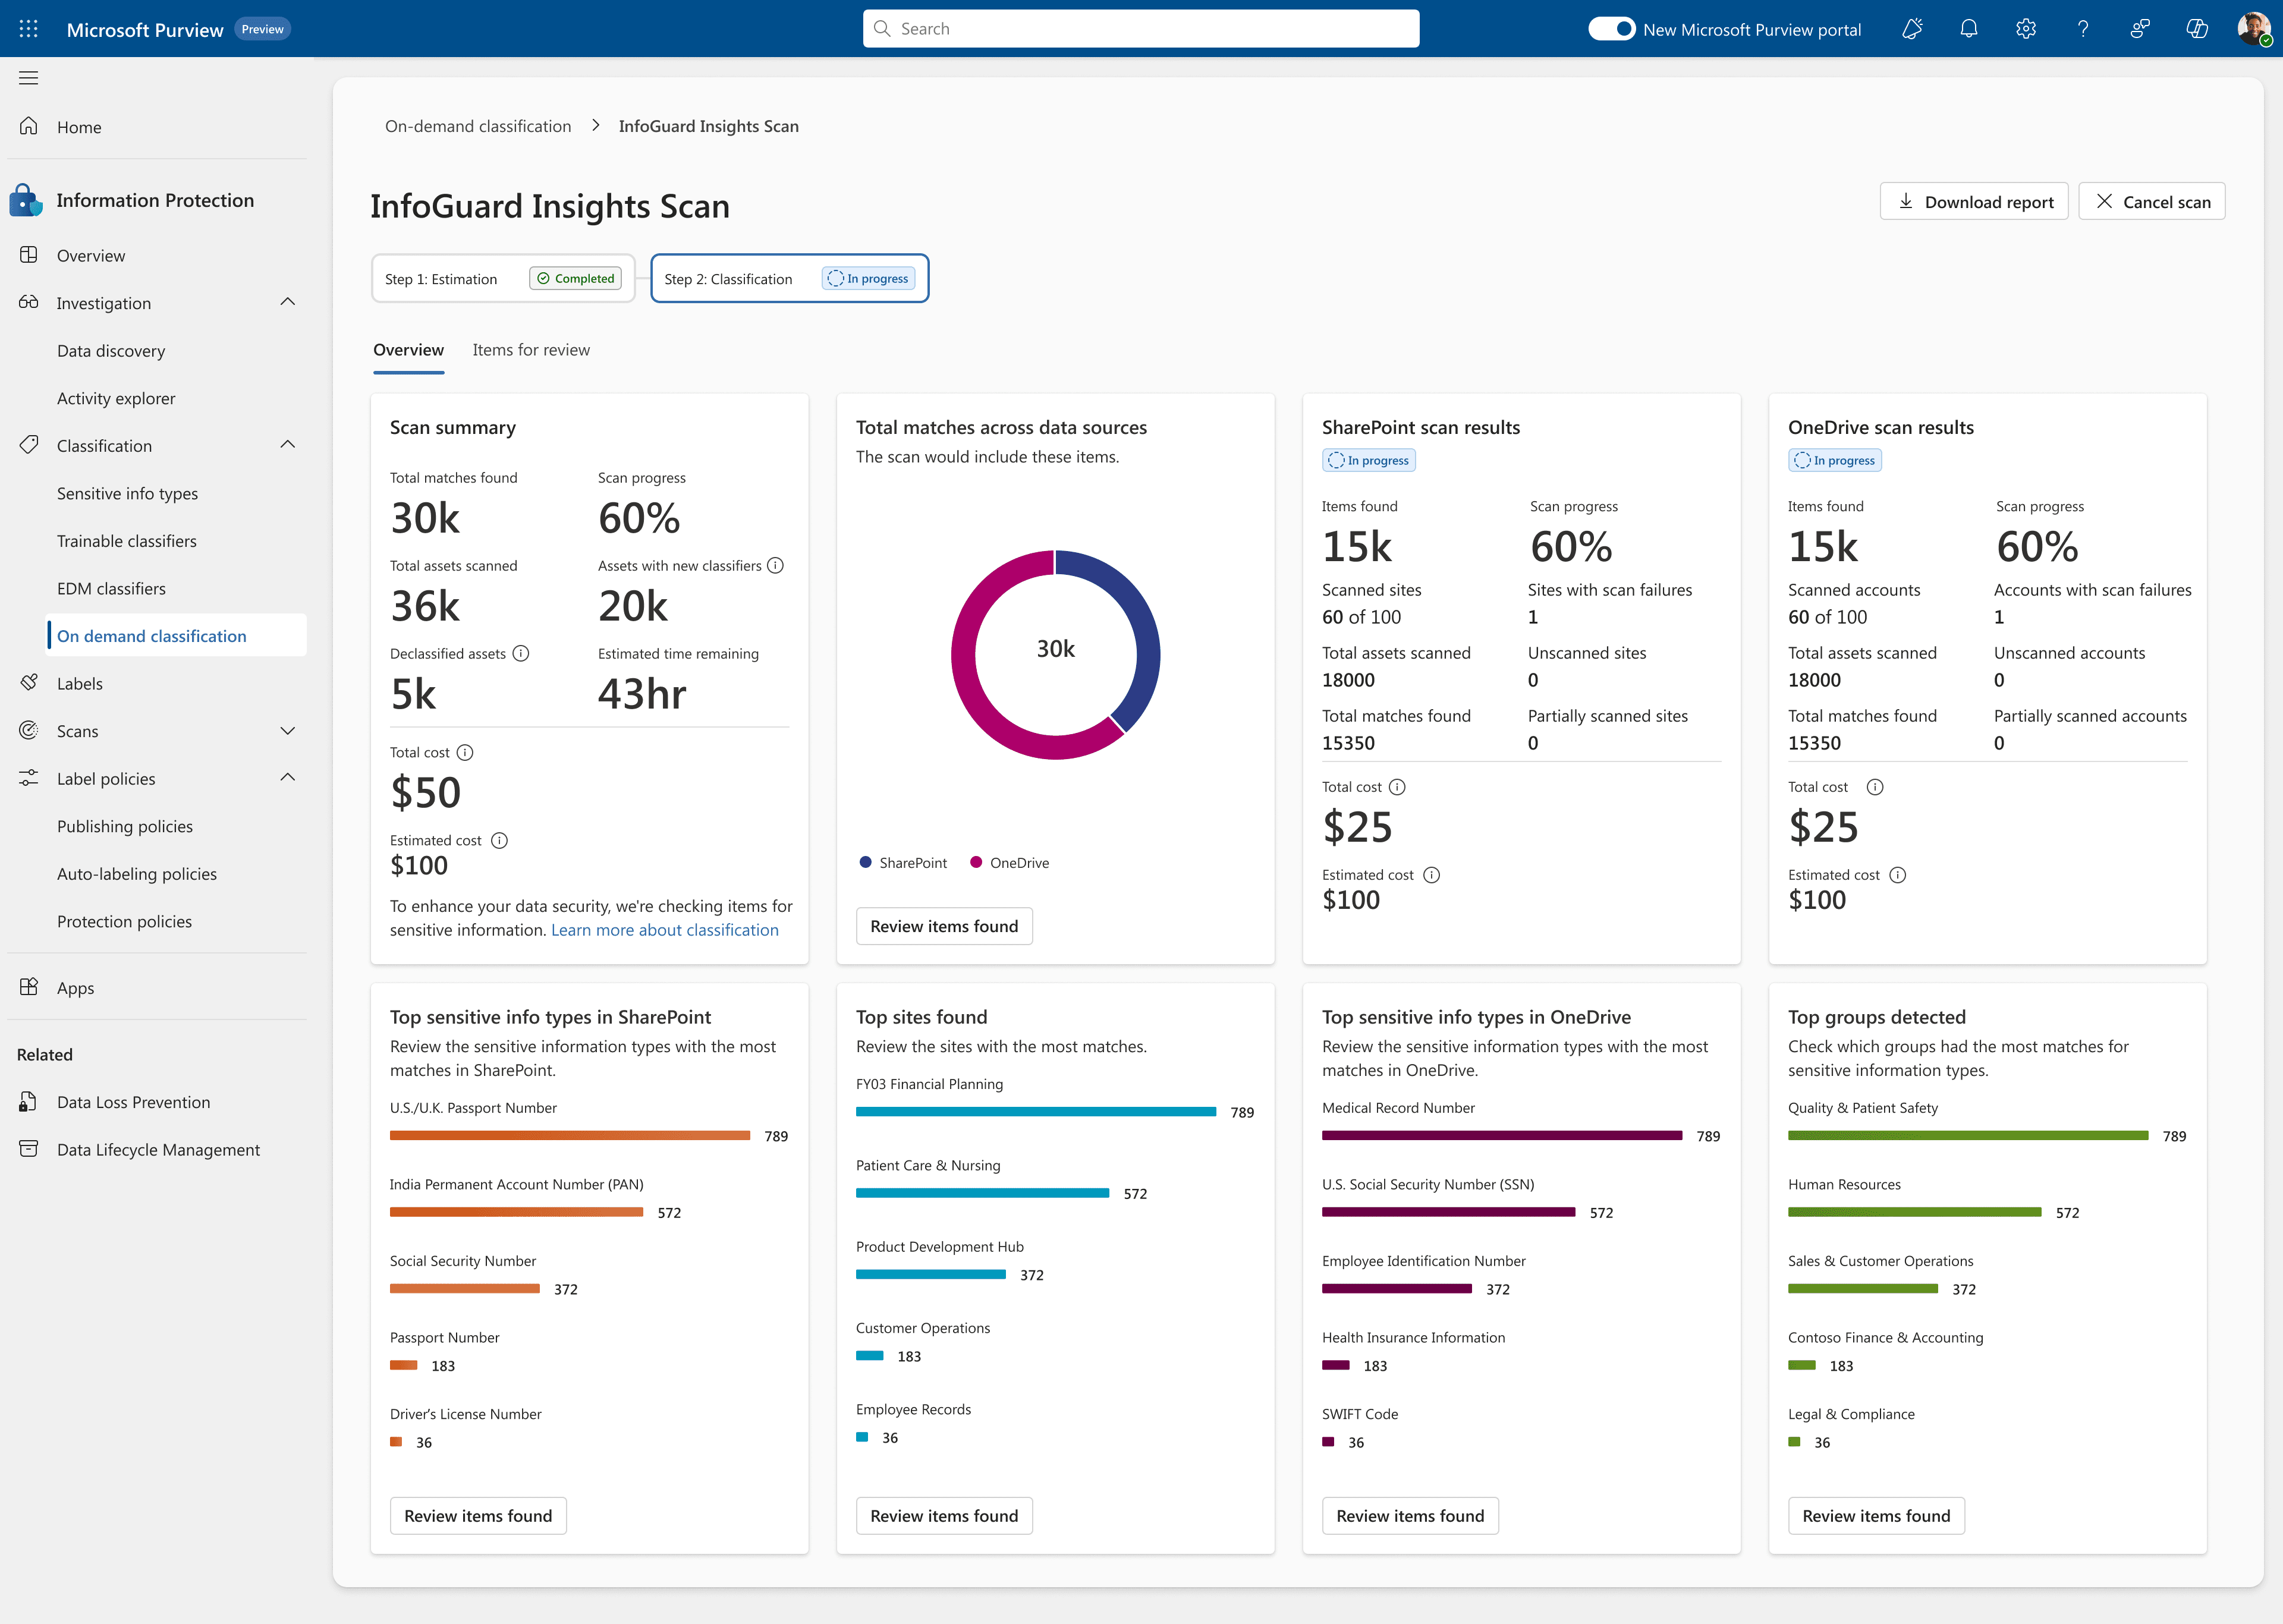Collapse the Label policies section chevron
The width and height of the screenshot is (2283, 1624).
coord(288,778)
